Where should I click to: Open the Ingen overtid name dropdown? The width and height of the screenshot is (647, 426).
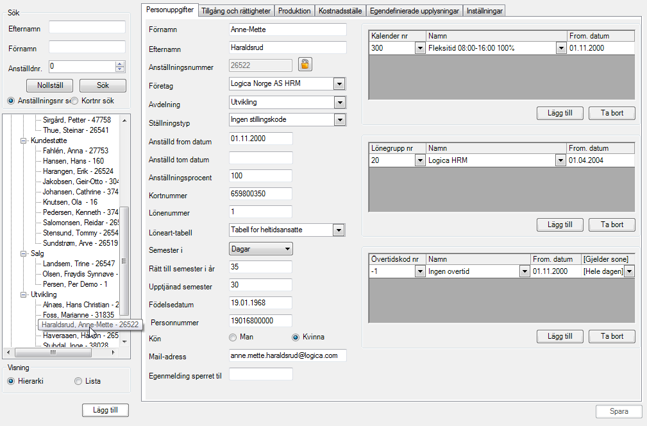[x=525, y=271]
